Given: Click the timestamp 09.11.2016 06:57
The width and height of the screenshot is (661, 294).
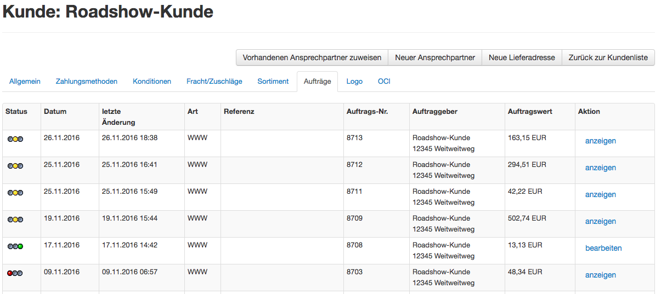Looking at the screenshot, I should pyautogui.click(x=129, y=272).
